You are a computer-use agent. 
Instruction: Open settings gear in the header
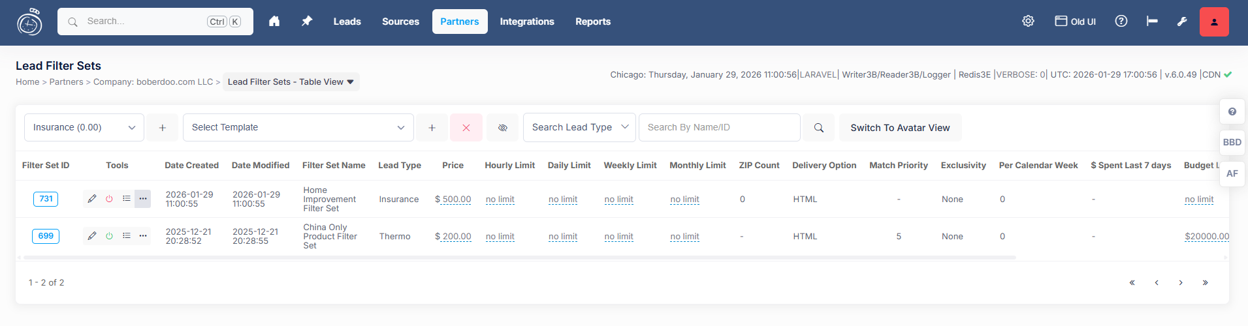tap(1028, 22)
